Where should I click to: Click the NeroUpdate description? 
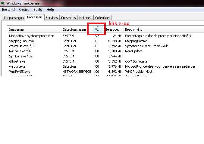[x=134, y=51]
